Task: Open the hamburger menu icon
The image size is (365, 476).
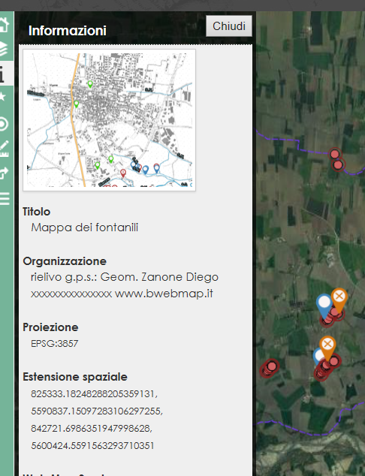Action: (x=5, y=198)
